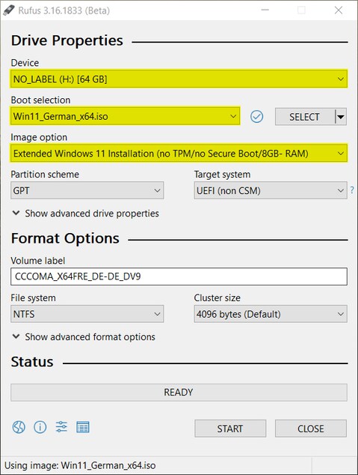
Task: Open the Image option dropdown
Action: coord(179,154)
